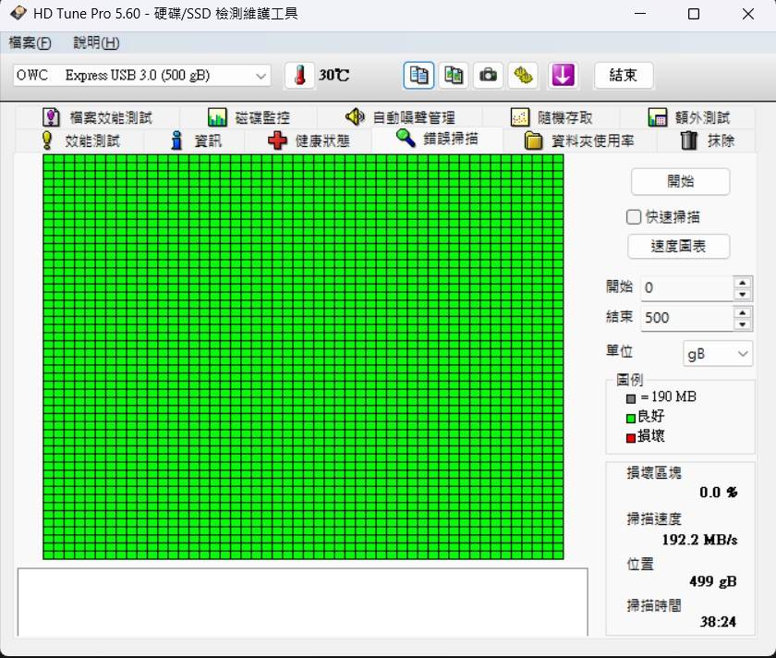Click the 速度圖表 speed chart button
776x658 pixels.
679,247
